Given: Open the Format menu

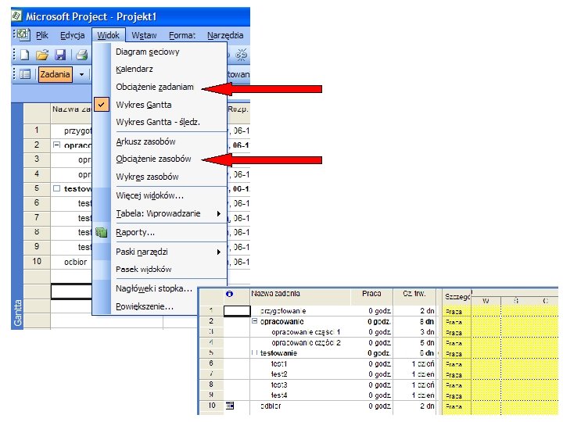Looking at the screenshot, I should (x=182, y=35).
